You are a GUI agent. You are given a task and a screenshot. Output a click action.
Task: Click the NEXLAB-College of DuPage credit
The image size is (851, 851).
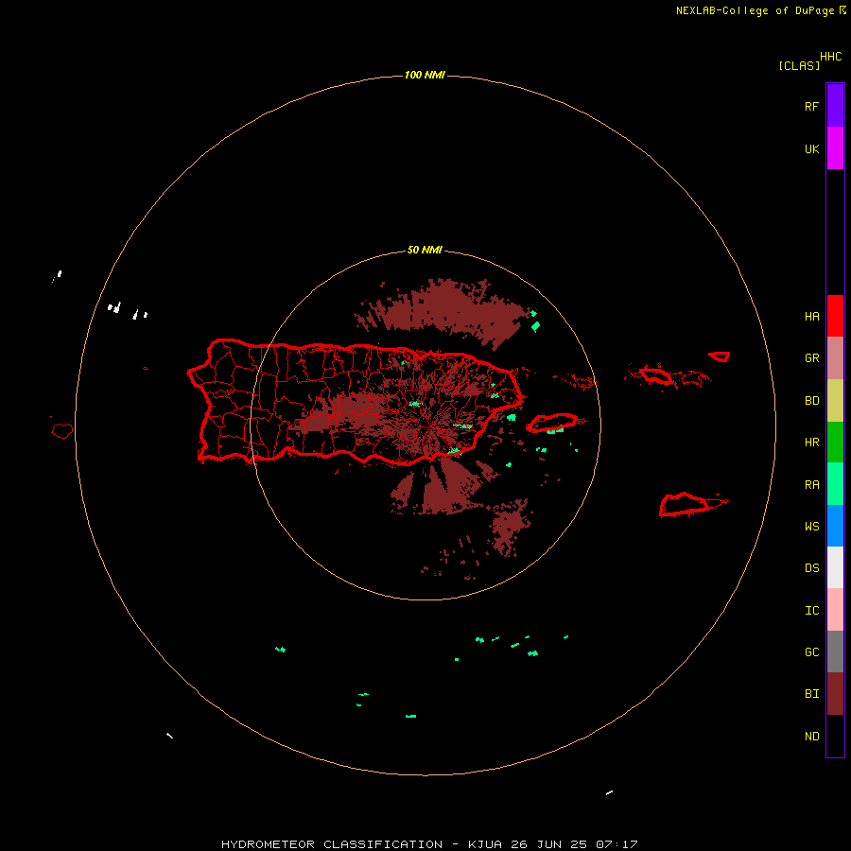(761, 10)
